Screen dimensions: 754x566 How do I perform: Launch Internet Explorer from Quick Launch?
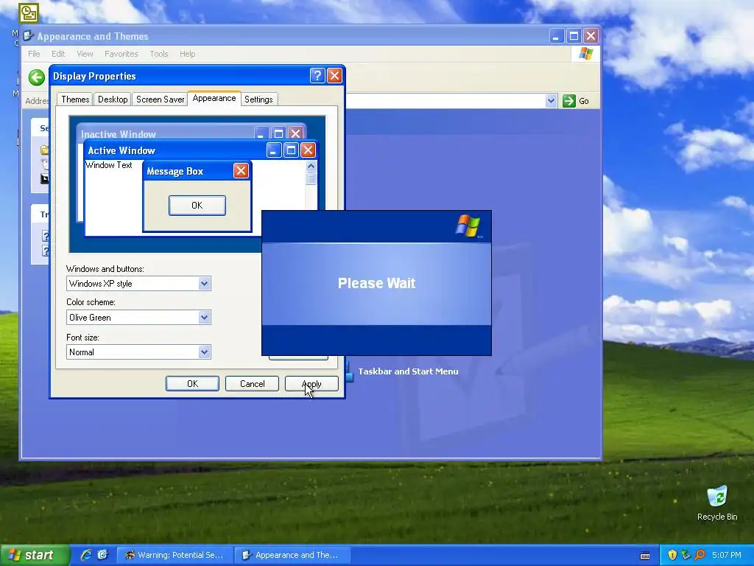(86, 555)
